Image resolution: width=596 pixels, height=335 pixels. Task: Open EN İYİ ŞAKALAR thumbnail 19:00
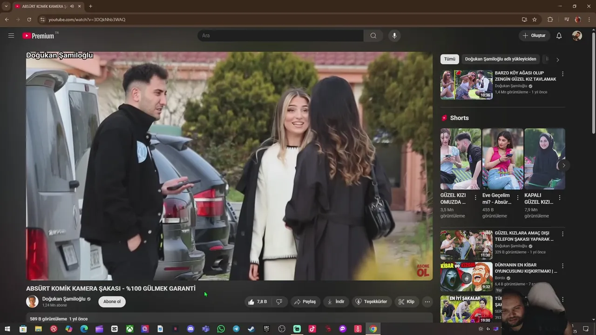click(x=467, y=309)
